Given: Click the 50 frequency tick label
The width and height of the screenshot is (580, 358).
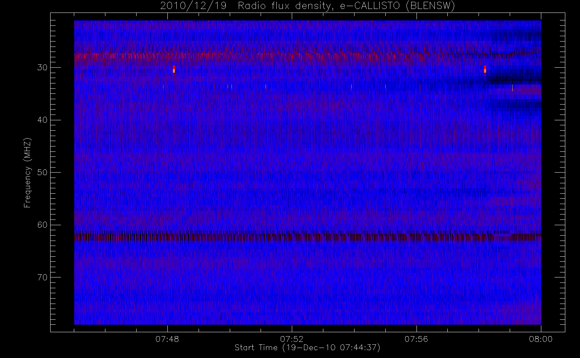Looking at the screenshot, I should click(42, 173).
